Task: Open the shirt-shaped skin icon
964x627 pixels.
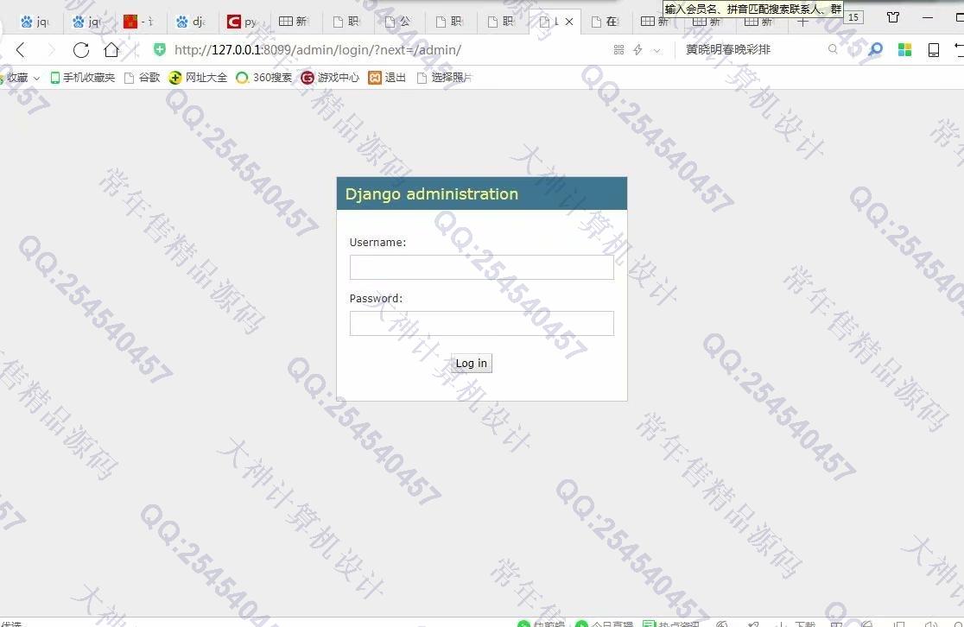Action: point(893,17)
